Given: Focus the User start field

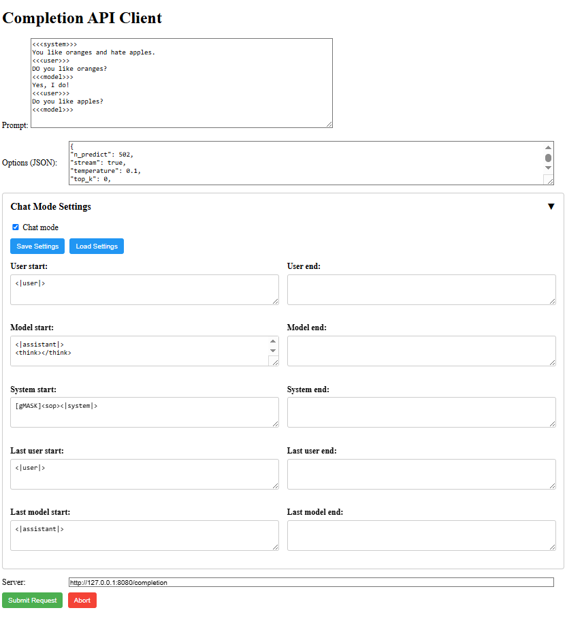Looking at the screenshot, I should [144, 289].
